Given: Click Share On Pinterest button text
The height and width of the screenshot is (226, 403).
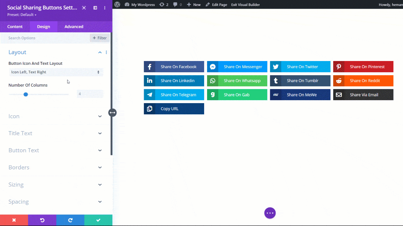Looking at the screenshot, I should (x=367, y=67).
